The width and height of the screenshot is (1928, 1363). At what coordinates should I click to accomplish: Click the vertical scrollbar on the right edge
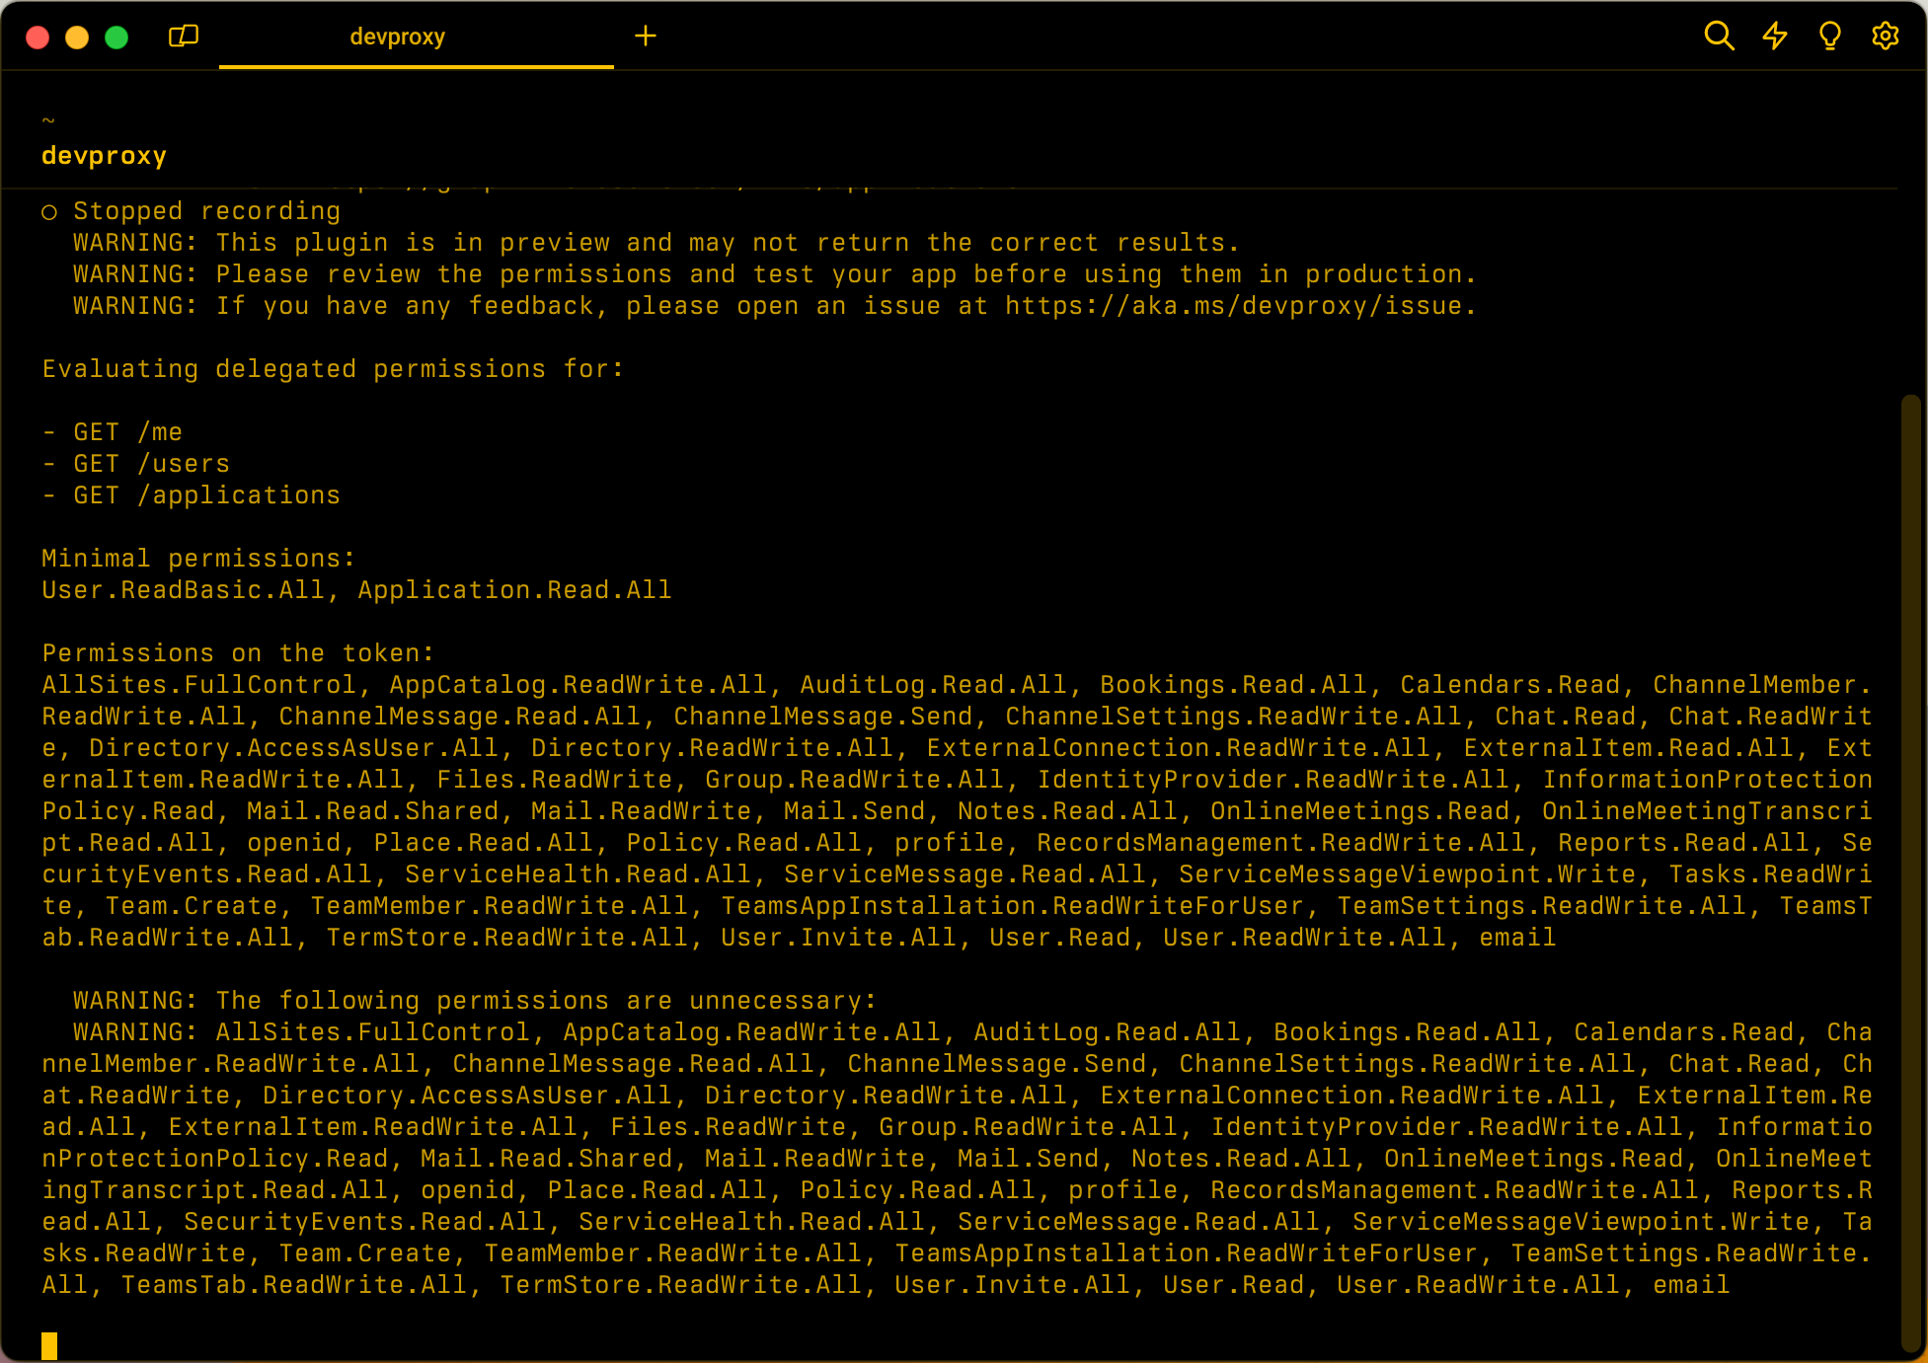(1910, 869)
